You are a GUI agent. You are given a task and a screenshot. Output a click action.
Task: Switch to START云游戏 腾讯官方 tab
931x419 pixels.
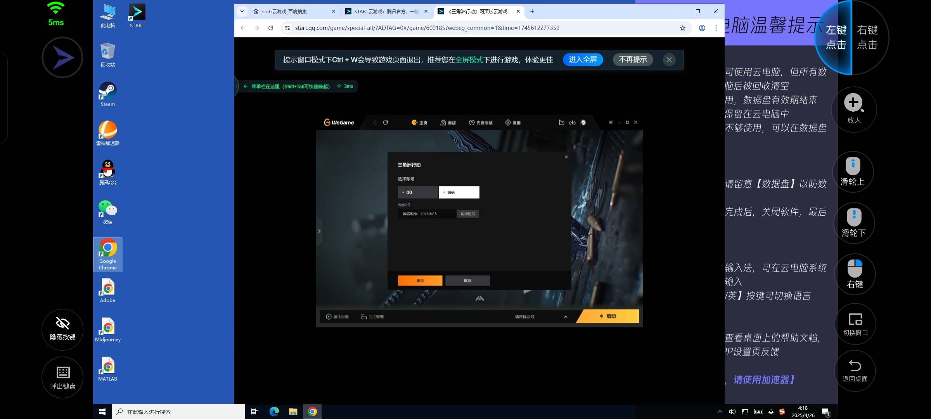tap(386, 11)
